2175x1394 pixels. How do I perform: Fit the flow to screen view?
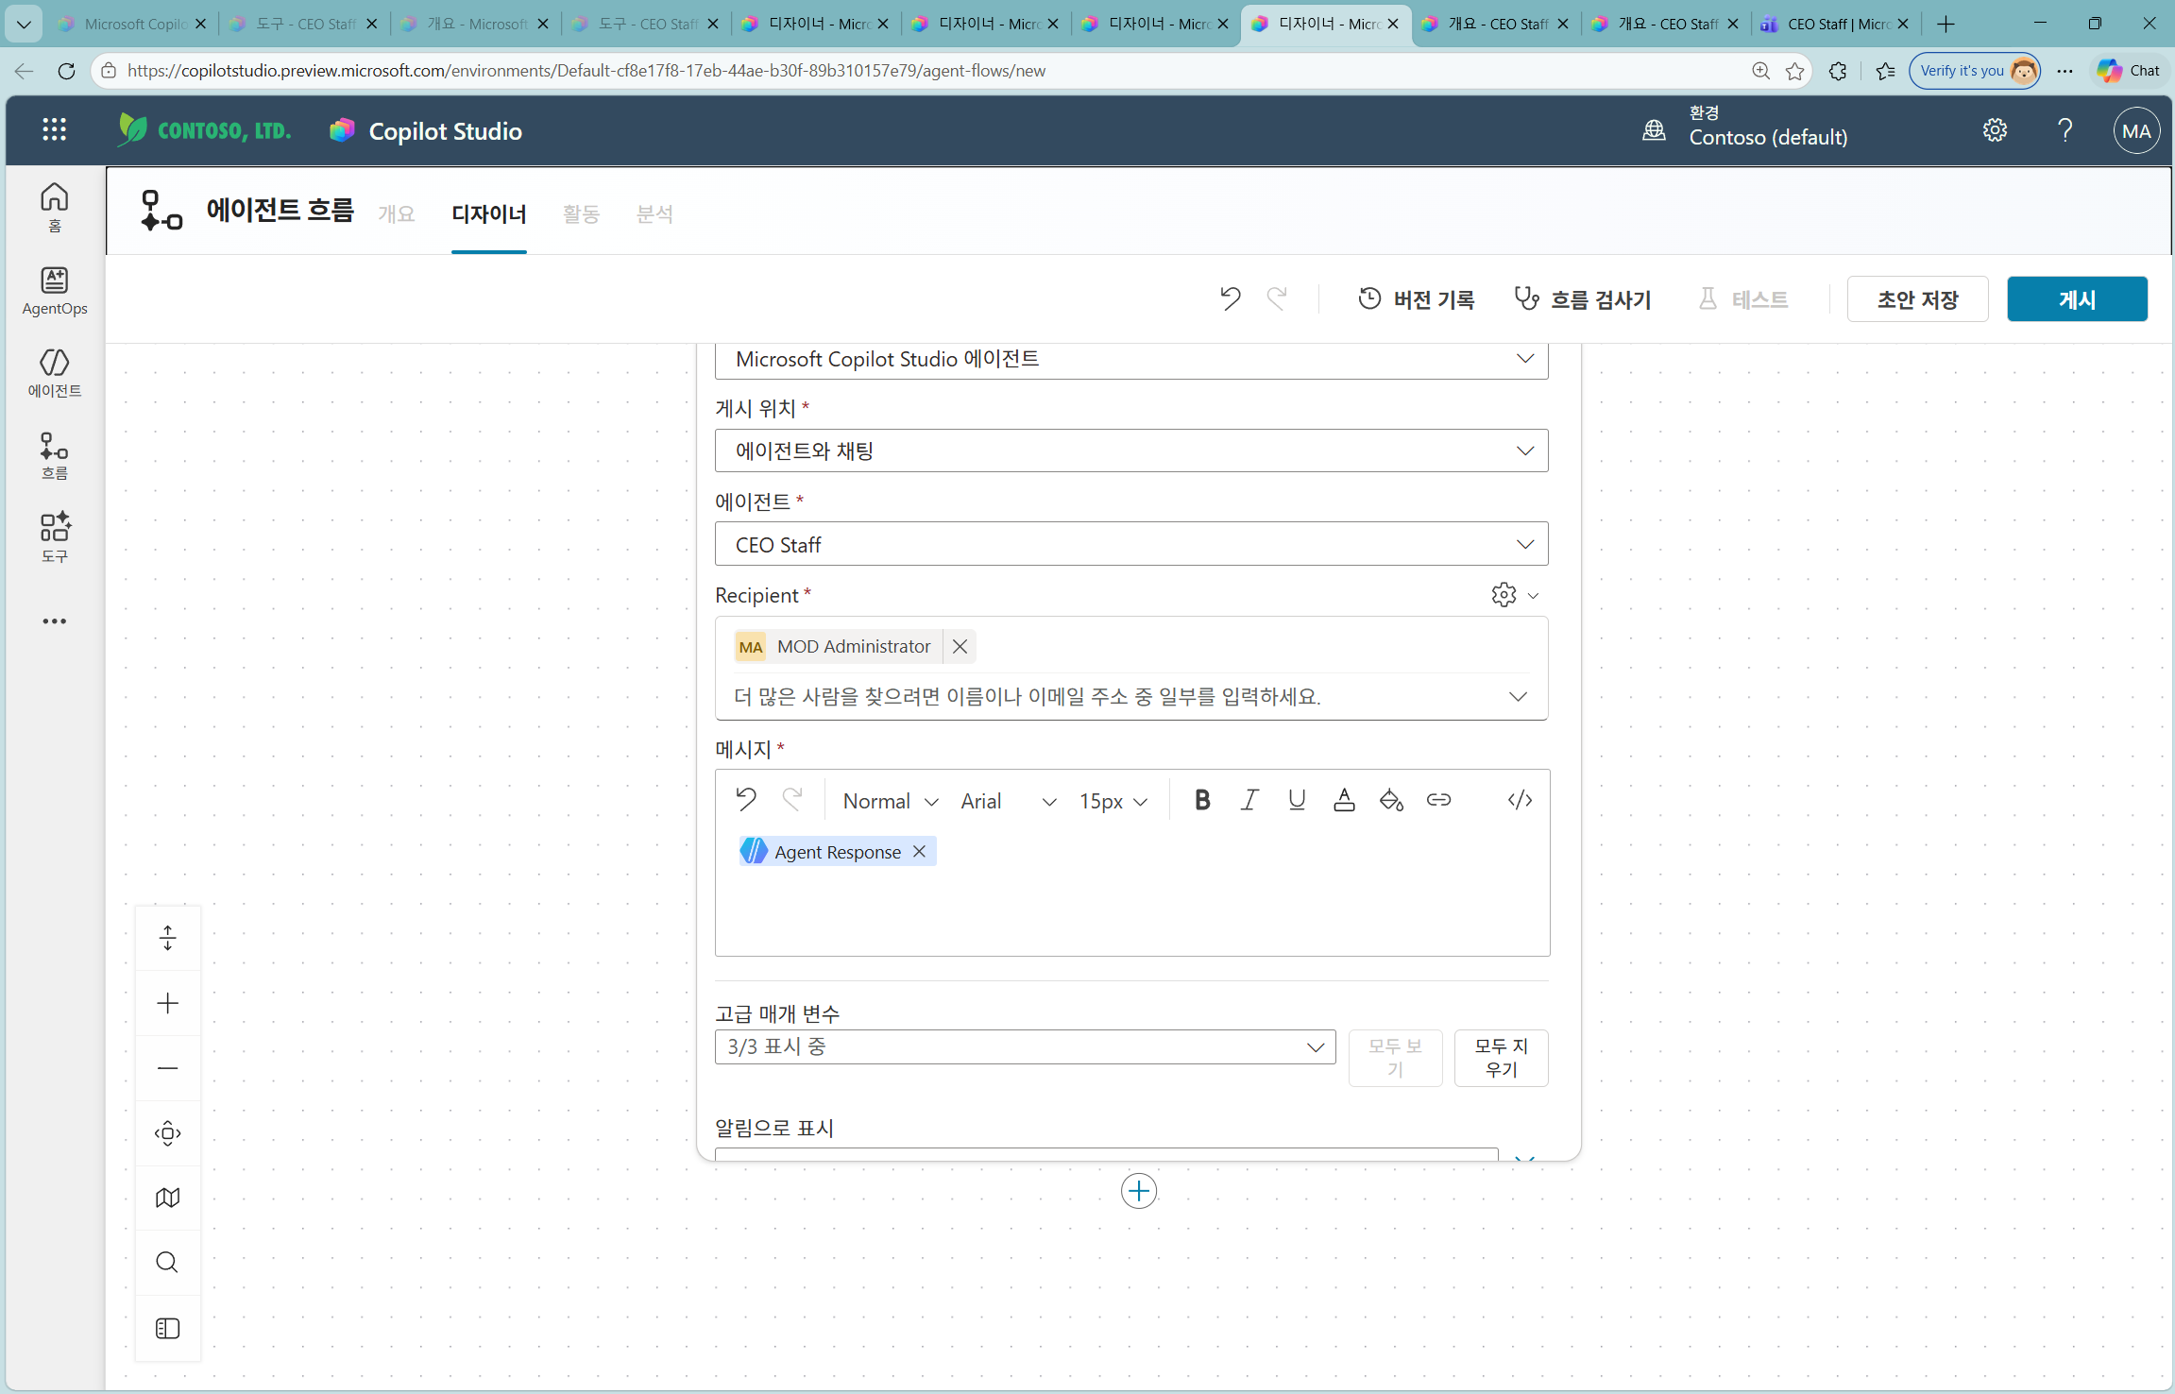(167, 1133)
